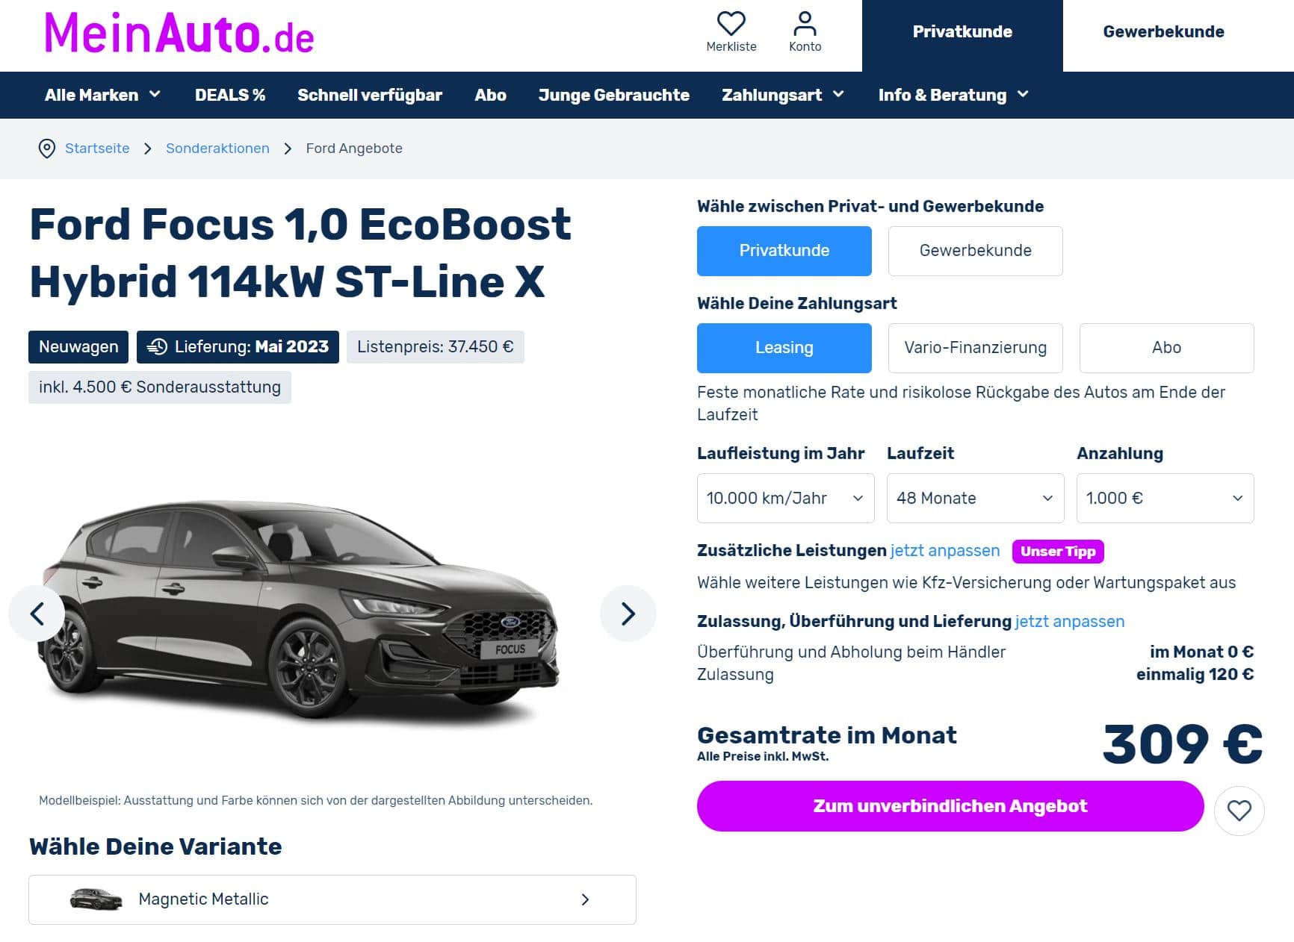
Task: Click the inkl. 4.500 € Sonderausstattung tag
Action: pos(160,387)
